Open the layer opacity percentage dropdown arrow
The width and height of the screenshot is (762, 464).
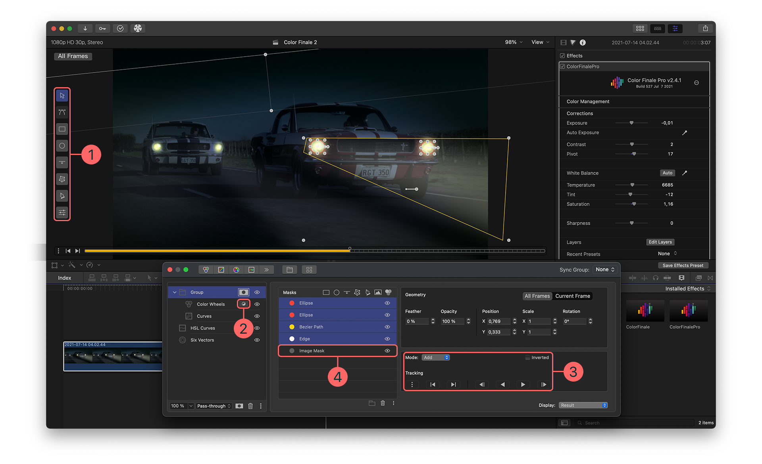(x=191, y=406)
